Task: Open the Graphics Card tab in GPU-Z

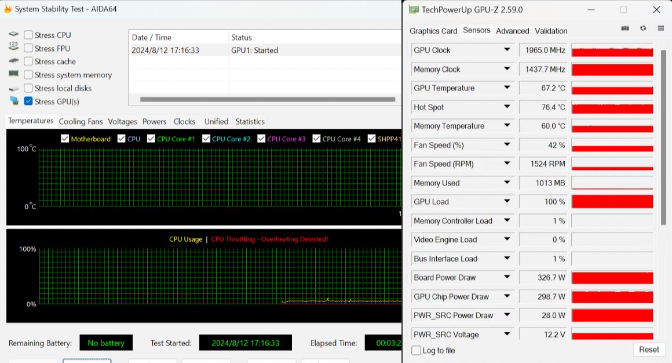Action: click(433, 31)
